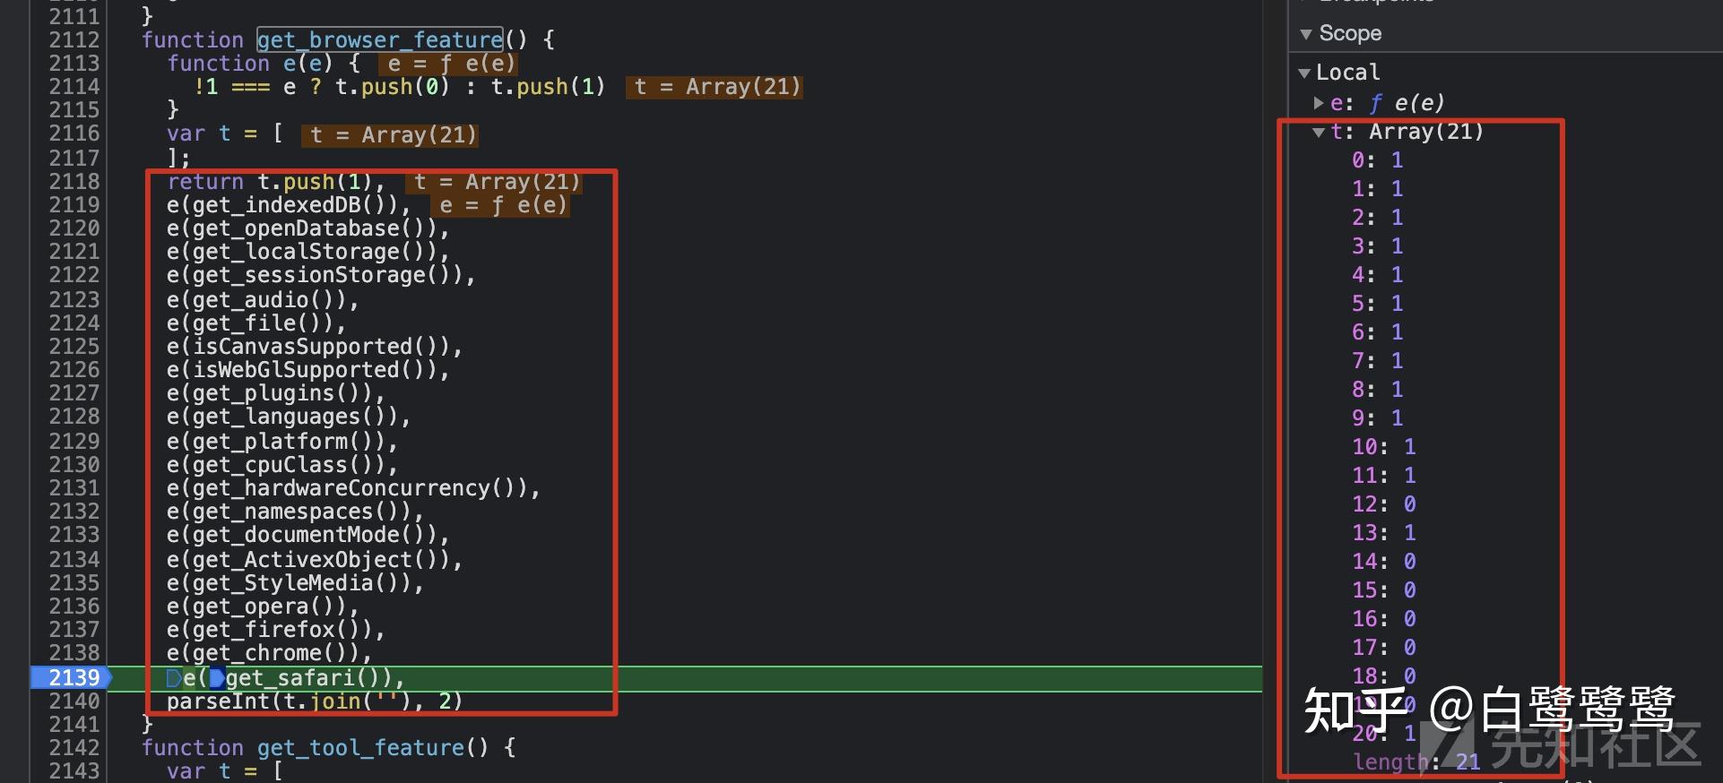Image resolution: width=1723 pixels, height=783 pixels.
Task: Click the inline e = f e(e) value on line 2113
Action: pyautogui.click(x=448, y=64)
